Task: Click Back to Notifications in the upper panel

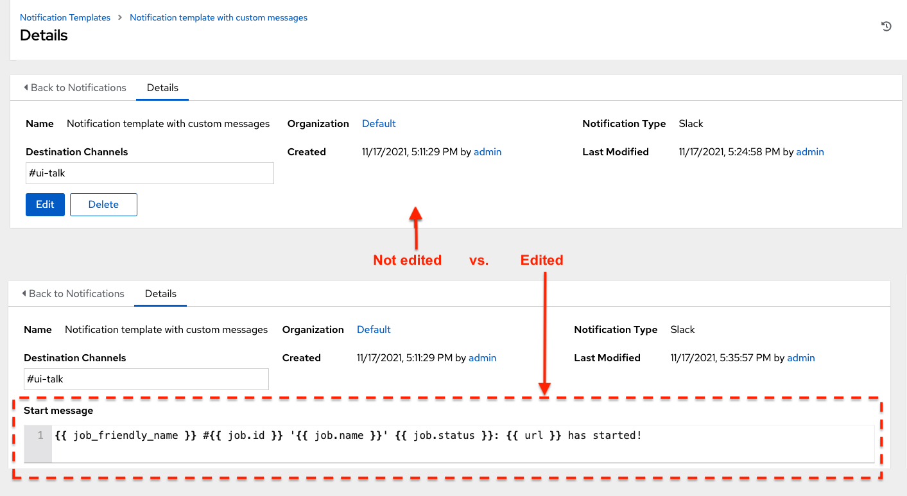Action: 78,87
